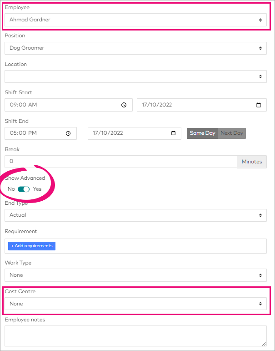Open the Employee dropdown showing Ahmad Gardner
This screenshot has height=351, width=275.
pos(135,20)
